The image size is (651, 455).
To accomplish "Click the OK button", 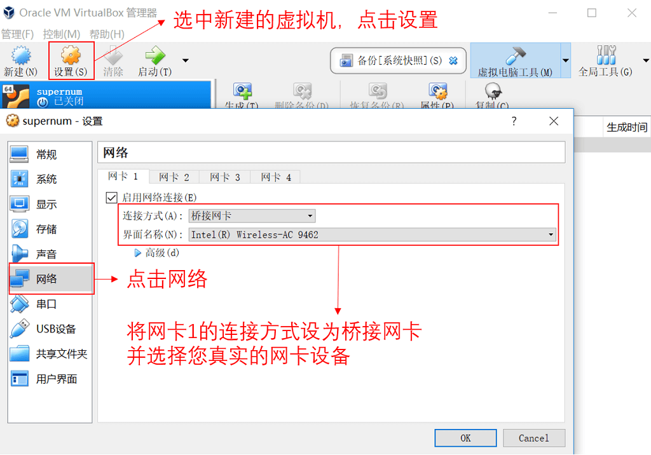I will [x=465, y=438].
